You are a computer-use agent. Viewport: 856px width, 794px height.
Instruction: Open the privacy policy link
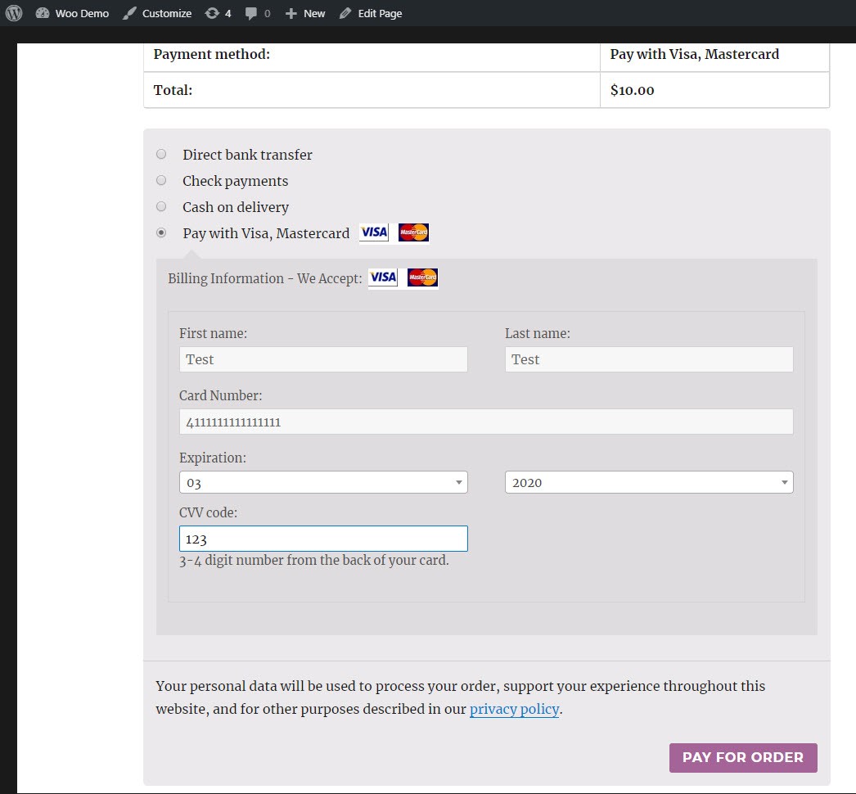[x=514, y=709]
